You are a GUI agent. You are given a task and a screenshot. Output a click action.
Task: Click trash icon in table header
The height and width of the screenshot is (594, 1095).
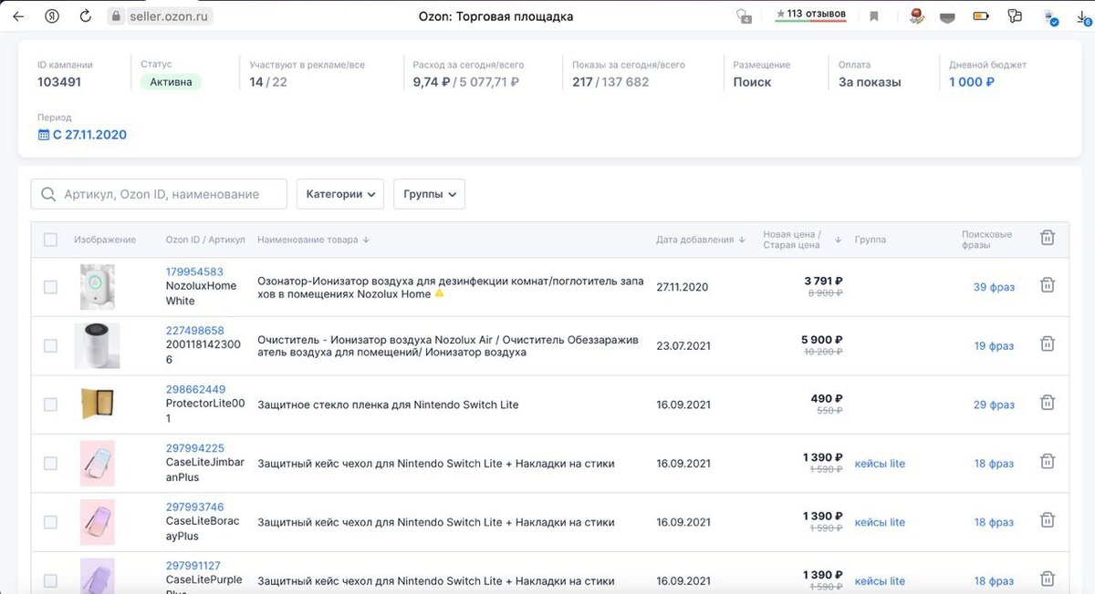pyautogui.click(x=1048, y=238)
